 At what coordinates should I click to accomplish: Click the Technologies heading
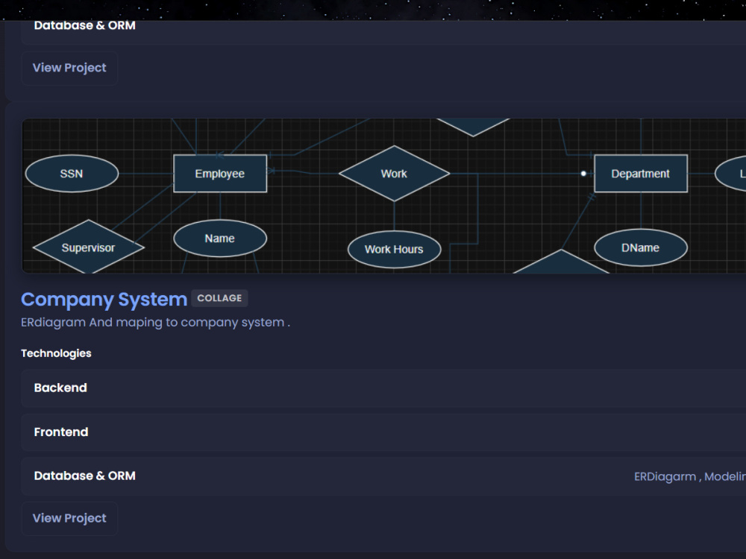click(56, 353)
